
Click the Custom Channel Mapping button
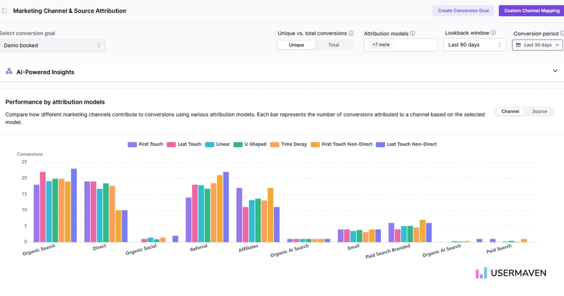pos(532,11)
